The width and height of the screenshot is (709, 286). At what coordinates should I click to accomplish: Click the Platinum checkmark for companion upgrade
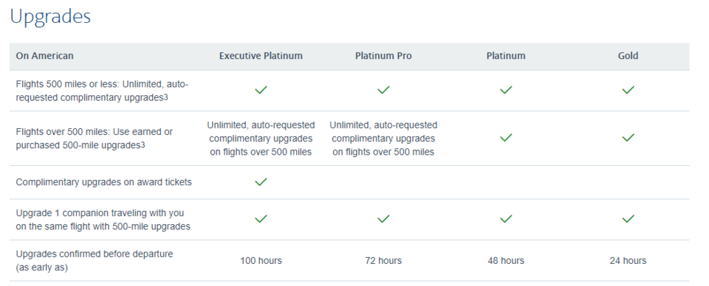[x=506, y=219]
